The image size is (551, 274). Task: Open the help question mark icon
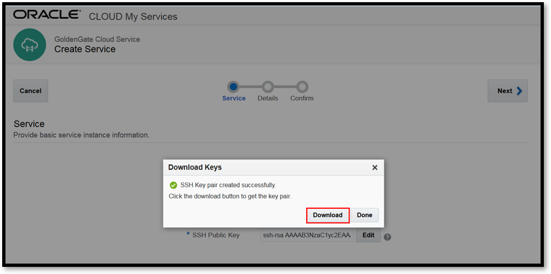click(387, 237)
